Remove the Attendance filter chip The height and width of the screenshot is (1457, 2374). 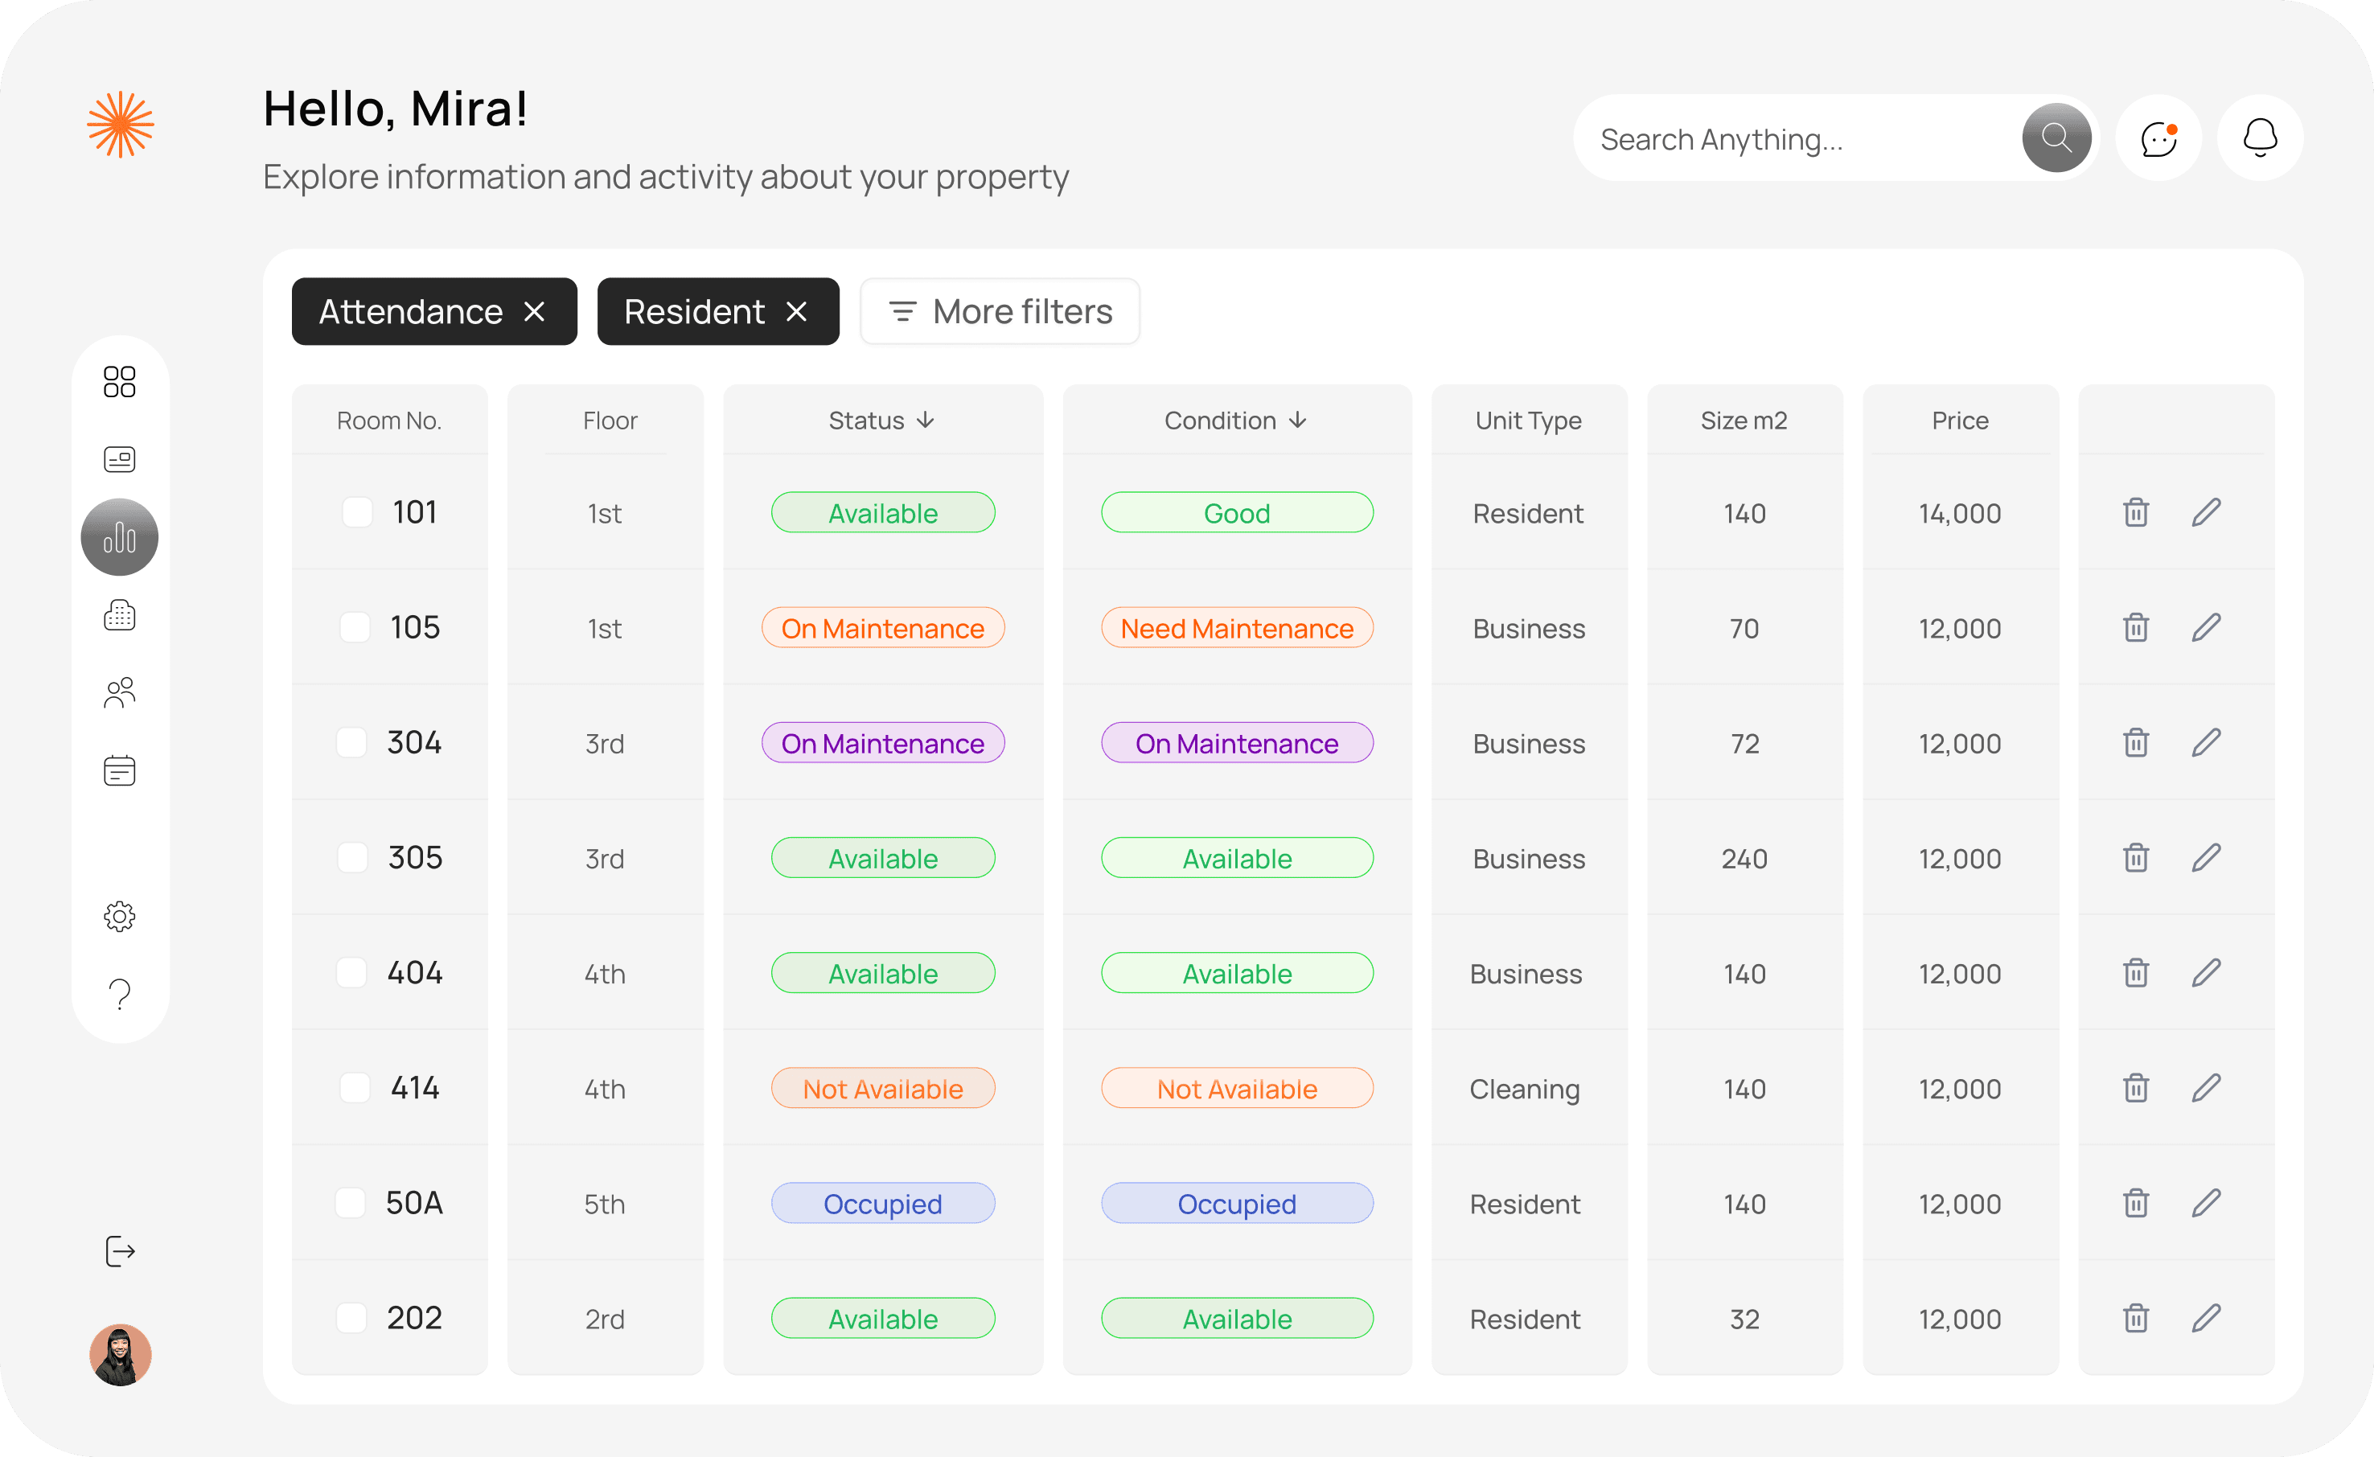(535, 311)
